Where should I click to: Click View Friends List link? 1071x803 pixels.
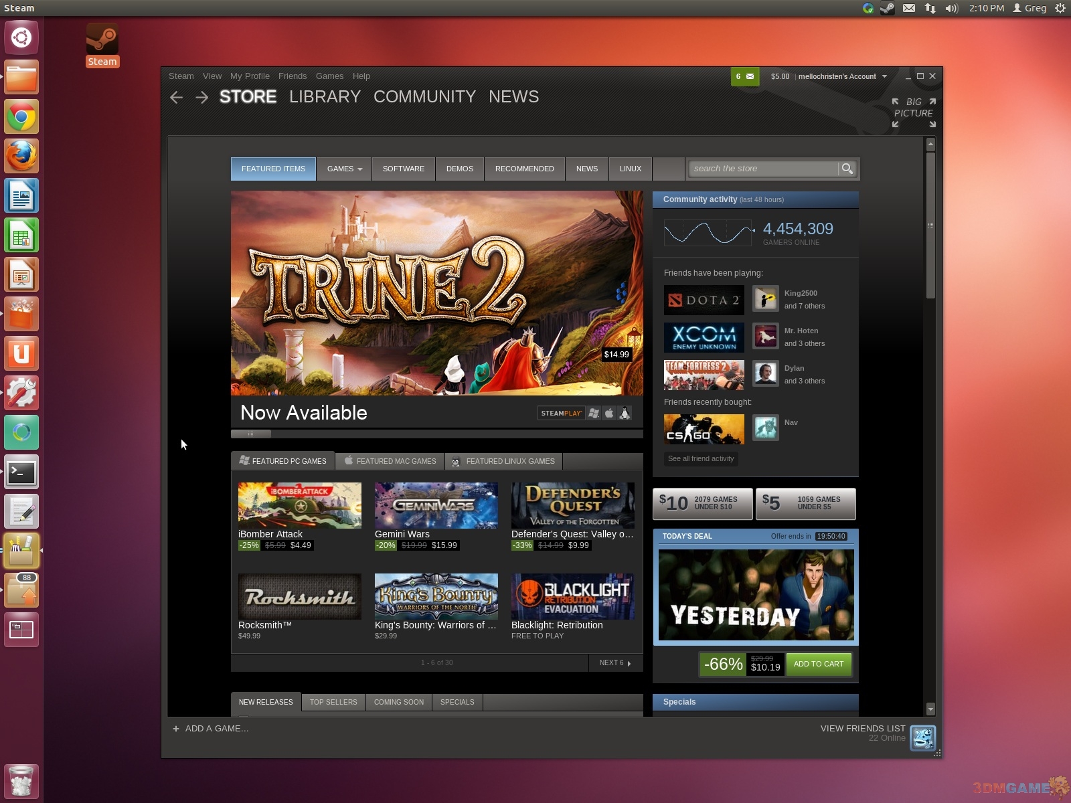click(863, 728)
